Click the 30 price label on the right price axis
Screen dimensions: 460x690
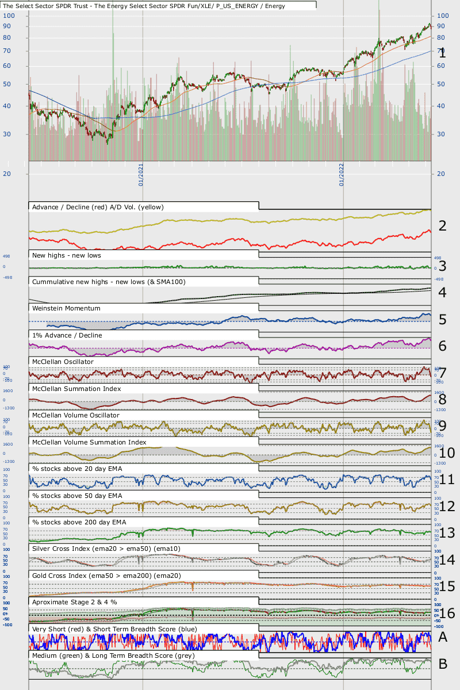[442, 134]
